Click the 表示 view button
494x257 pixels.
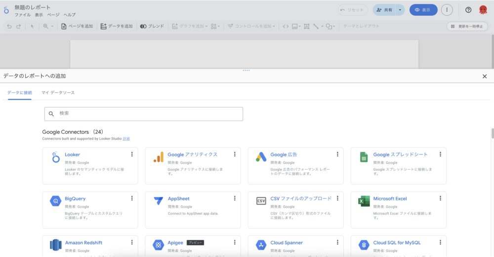pyautogui.click(x=423, y=10)
